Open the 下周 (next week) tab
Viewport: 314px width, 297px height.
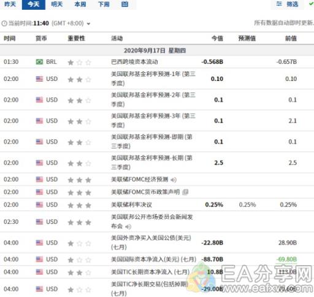[104, 4]
